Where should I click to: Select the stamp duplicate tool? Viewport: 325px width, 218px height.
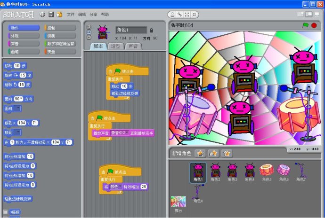(x=173, y=15)
